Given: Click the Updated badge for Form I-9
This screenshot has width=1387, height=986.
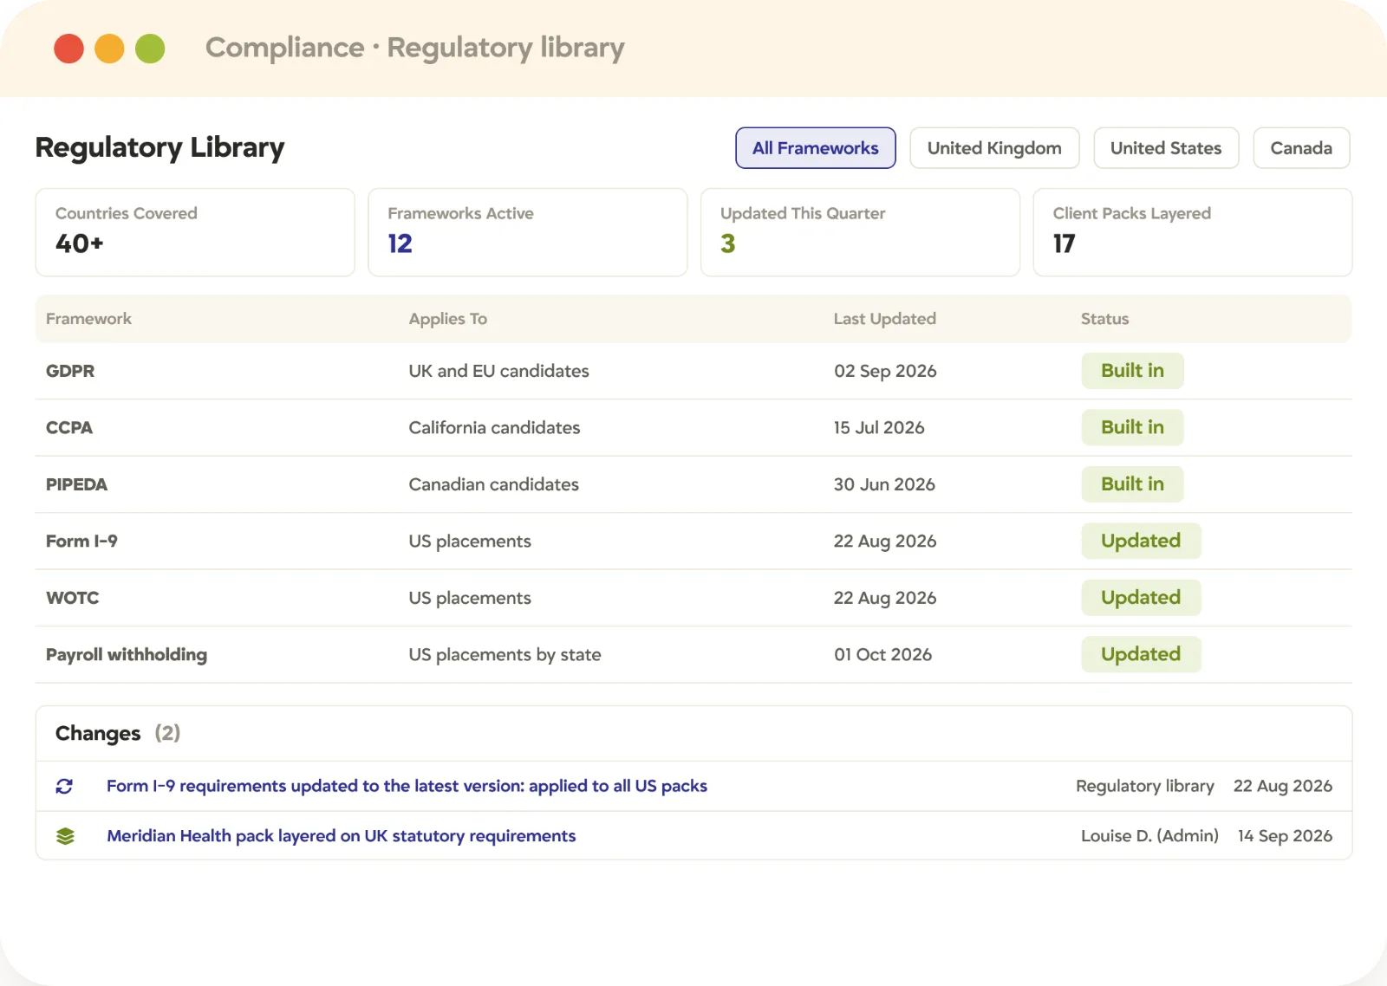Looking at the screenshot, I should pyautogui.click(x=1141, y=541).
